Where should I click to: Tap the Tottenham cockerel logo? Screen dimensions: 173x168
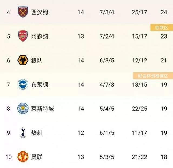pyautogui.click(x=23, y=132)
